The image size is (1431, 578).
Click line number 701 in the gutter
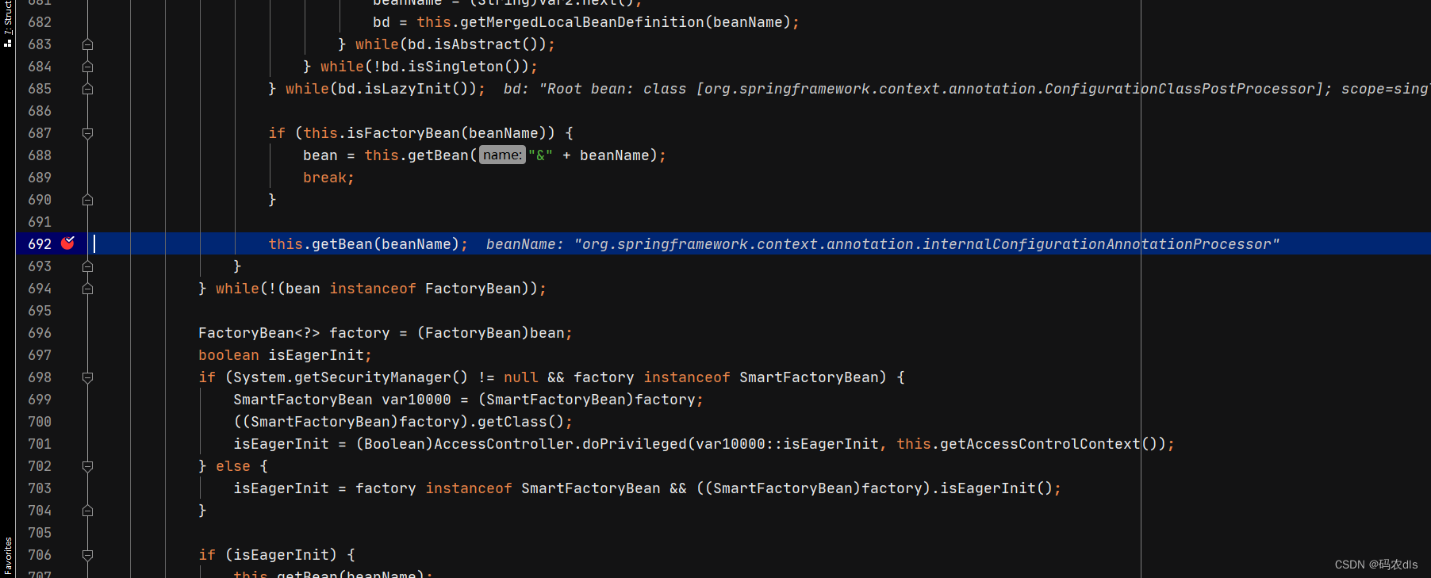40,444
